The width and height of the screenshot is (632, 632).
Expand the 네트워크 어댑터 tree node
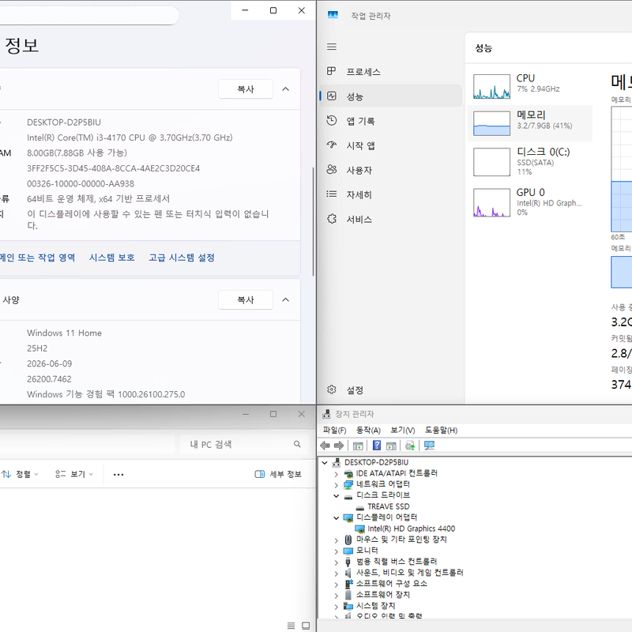pyautogui.click(x=337, y=484)
